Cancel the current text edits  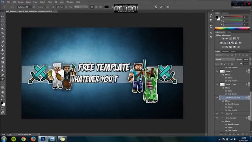(156, 7)
